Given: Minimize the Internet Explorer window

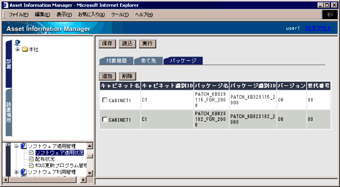Looking at the screenshot, I should (x=321, y=5).
